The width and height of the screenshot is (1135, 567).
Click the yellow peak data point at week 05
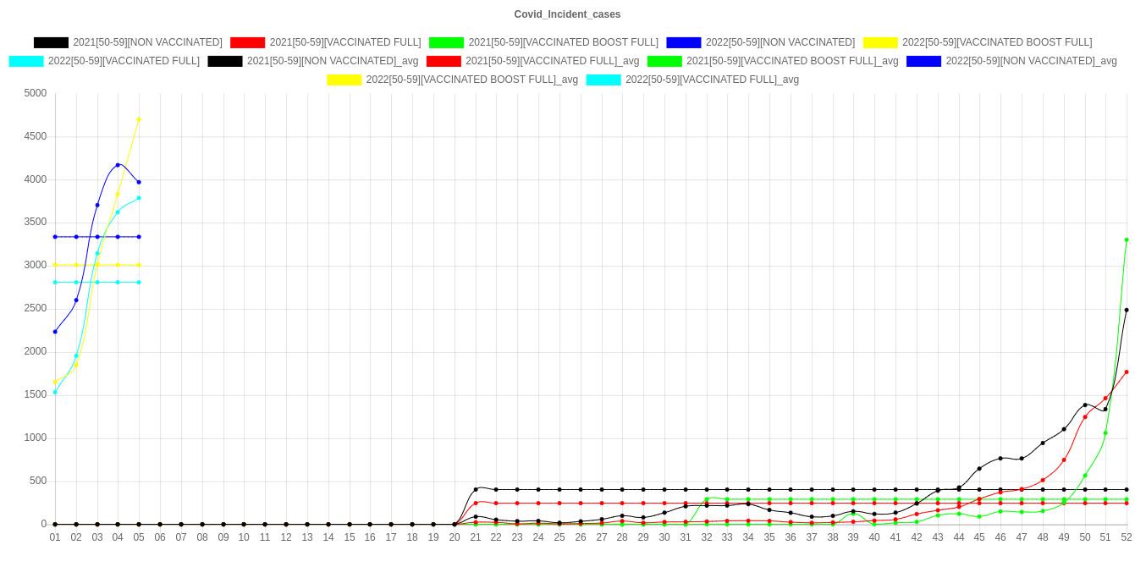tap(139, 119)
